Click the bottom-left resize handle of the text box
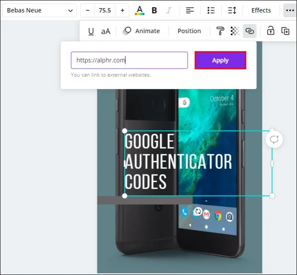This screenshot has height=275, width=297. [125, 196]
